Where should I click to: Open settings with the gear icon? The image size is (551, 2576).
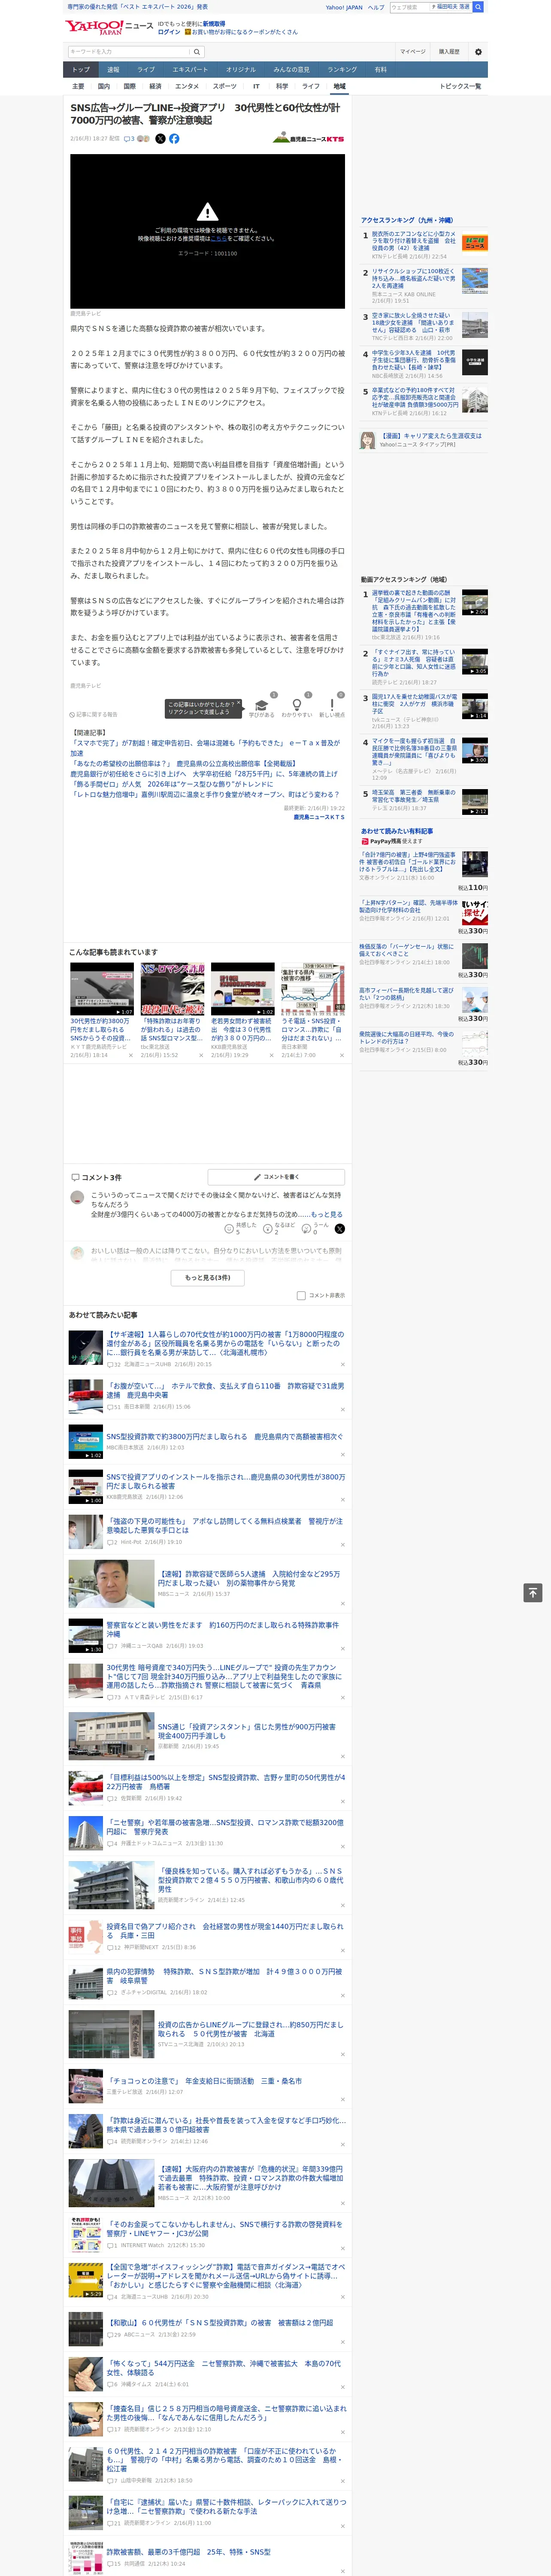477,52
